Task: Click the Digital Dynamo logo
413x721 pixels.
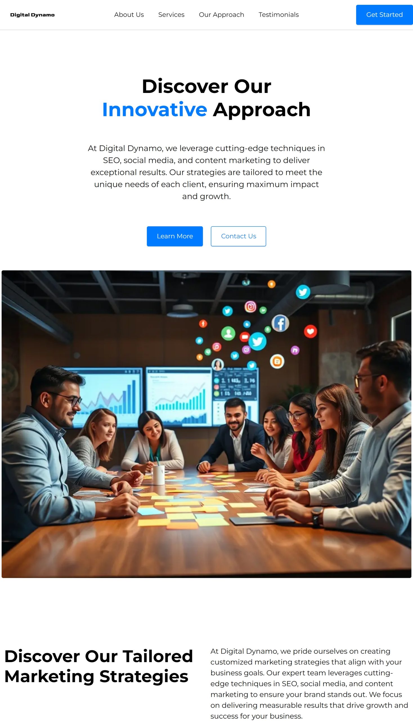Action: pos(32,15)
